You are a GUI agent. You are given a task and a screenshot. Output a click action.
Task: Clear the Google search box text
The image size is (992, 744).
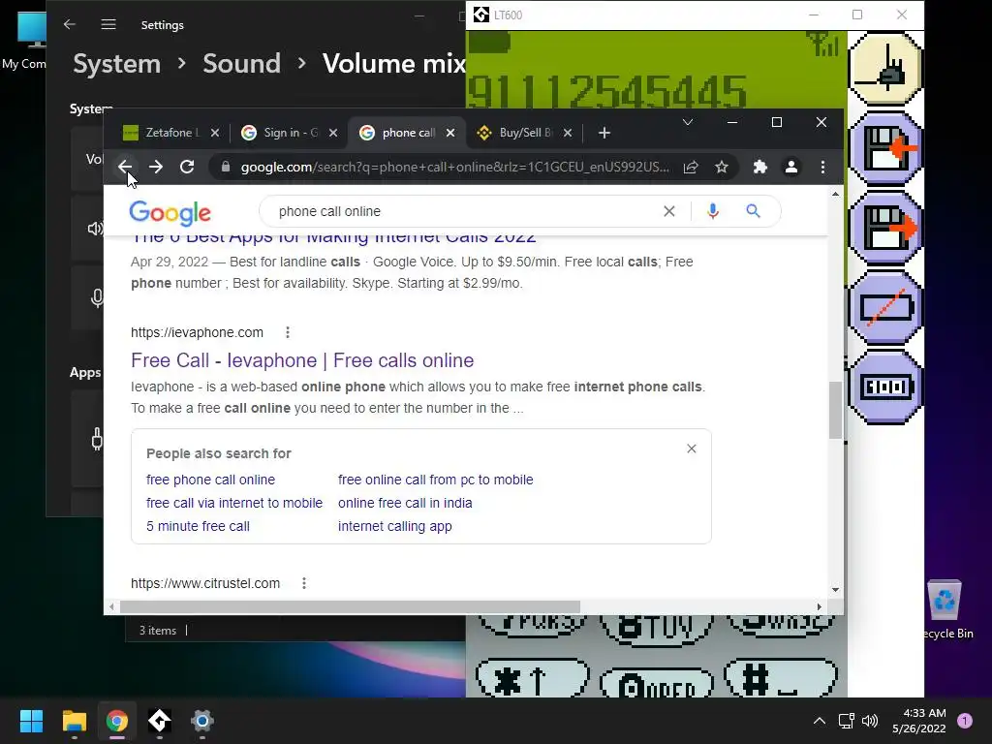pos(668,211)
